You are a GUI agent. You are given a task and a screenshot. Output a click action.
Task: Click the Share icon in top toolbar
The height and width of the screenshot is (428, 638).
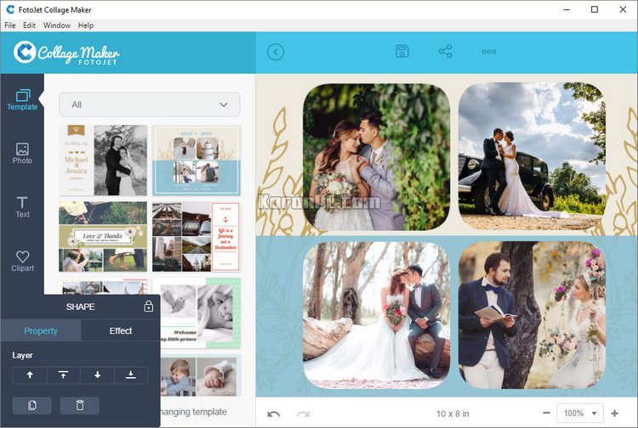[445, 52]
